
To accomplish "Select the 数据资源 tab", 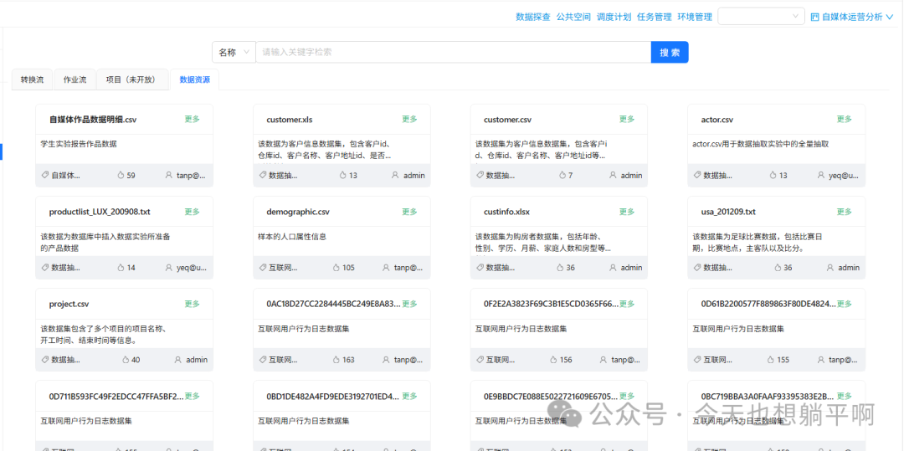I will [195, 79].
